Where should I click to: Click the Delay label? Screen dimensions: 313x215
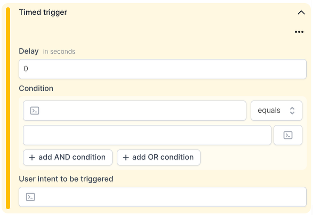click(x=29, y=51)
